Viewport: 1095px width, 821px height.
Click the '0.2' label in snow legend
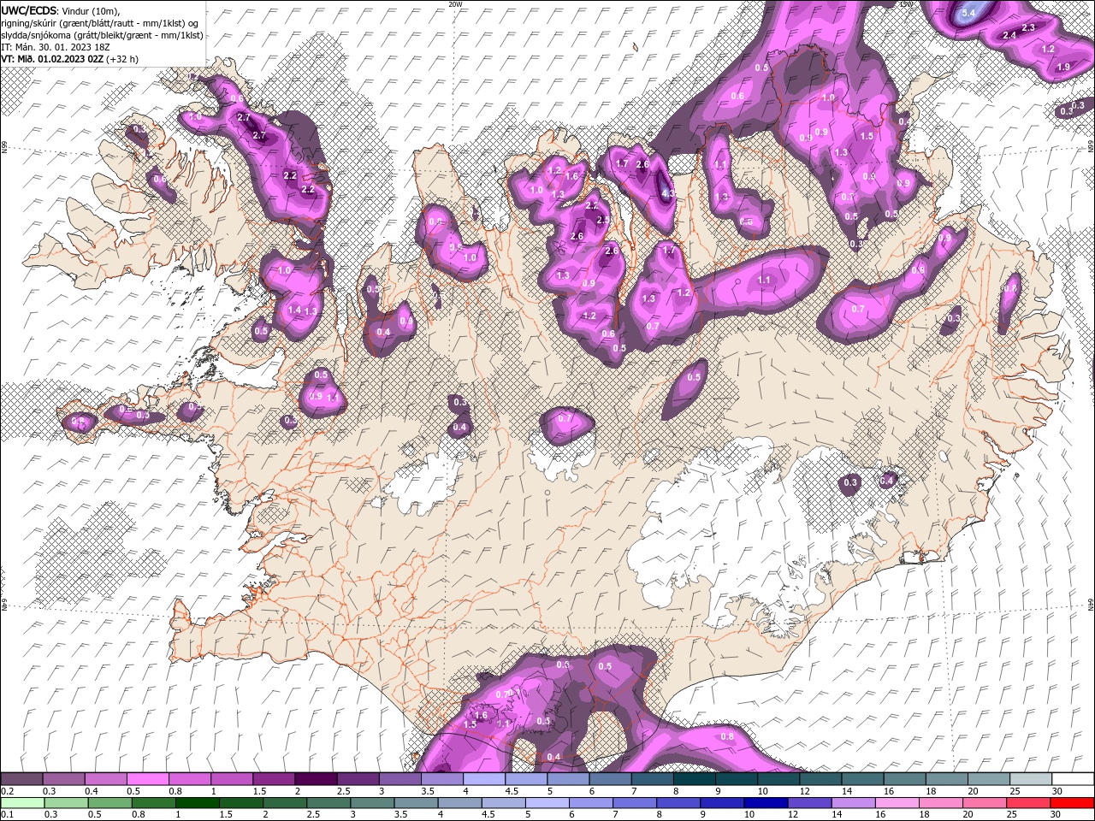[8, 791]
